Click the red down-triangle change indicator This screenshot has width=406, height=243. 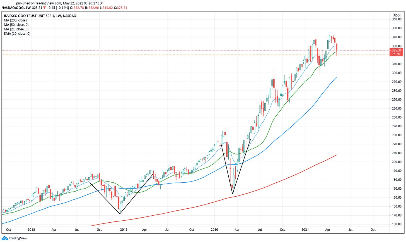[x=44, y=8]
